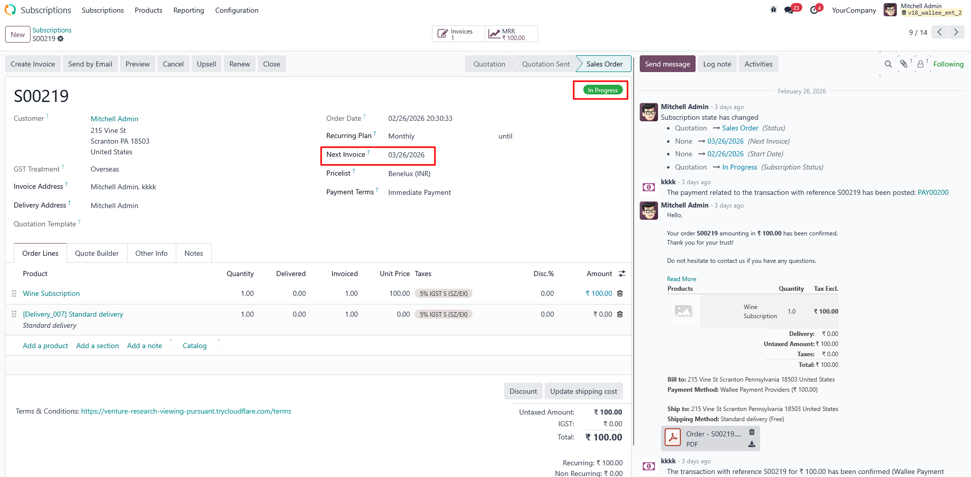Delete the Standard delivery line trash icon

click(620, 314)
